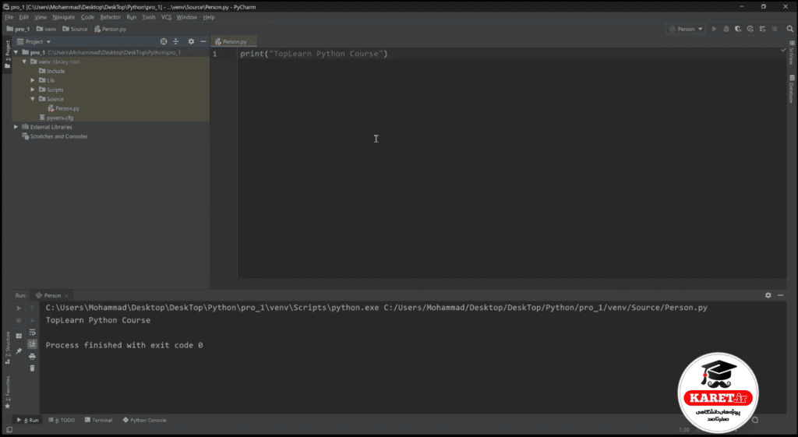The width and height of the screenshot is (798, 437).
Task: Open Run panel gear settings
Action: point(768,295)
